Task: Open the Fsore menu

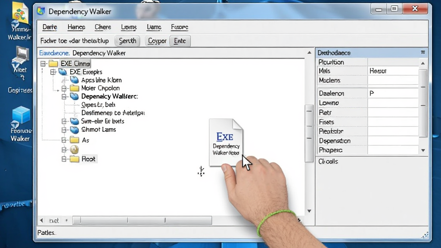Action: click(x=180, y=27)
